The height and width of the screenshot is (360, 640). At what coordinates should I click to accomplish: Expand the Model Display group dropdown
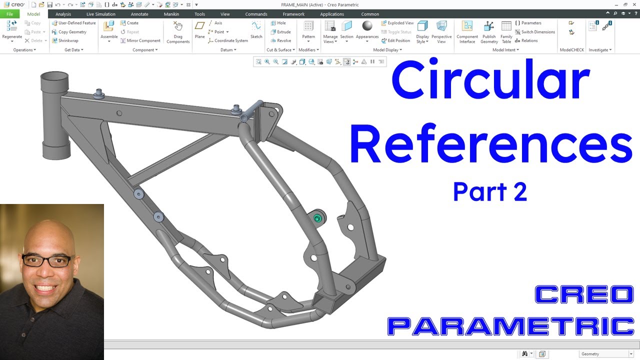pyautogui.click(x=387, y=50)
